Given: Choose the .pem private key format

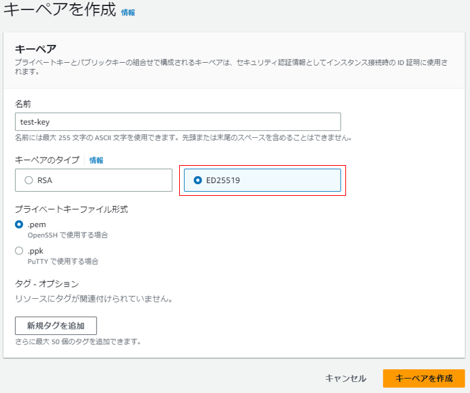Looking at the screenshot, I should (19, 224).
